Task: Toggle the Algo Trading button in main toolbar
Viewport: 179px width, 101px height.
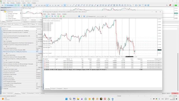Action: pyautogui.click(x=9, y=5)
